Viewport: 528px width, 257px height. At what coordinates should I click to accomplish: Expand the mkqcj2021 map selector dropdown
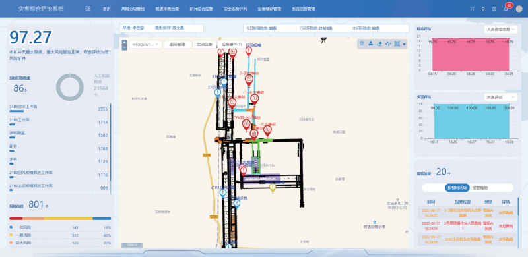click(145, 44)
